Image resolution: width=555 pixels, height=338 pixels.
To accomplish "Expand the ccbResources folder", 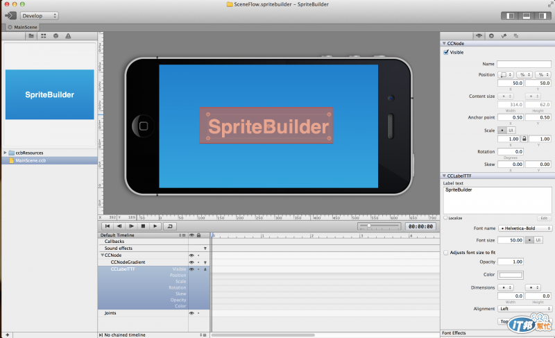I will click(5, 153).
